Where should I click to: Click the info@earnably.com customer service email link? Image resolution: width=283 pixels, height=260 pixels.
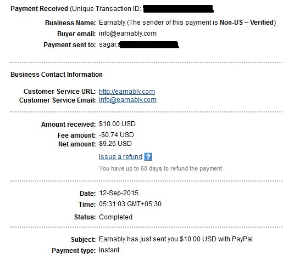click(x=127, y=100)
